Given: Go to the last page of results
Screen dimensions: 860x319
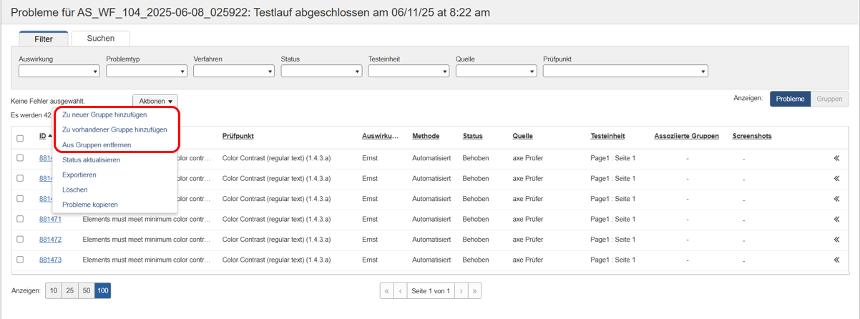Looking at the screenshot, I should click(x=474, y=291).
